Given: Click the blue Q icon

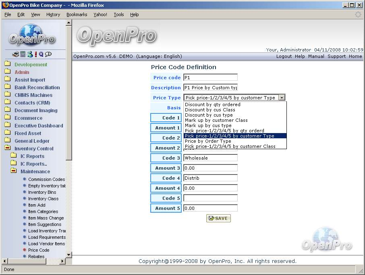Looking at the screenshot, I should click(41, 54).
